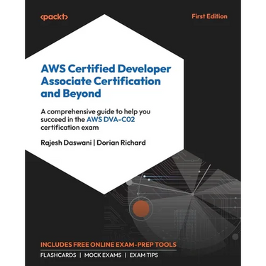
Task: Click the 'FLASHCARDS' label
Action: pyautogui.click(x=58, y=255)
